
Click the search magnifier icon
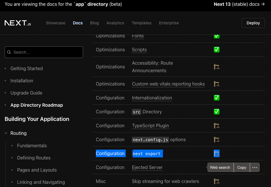click(9, 52)
